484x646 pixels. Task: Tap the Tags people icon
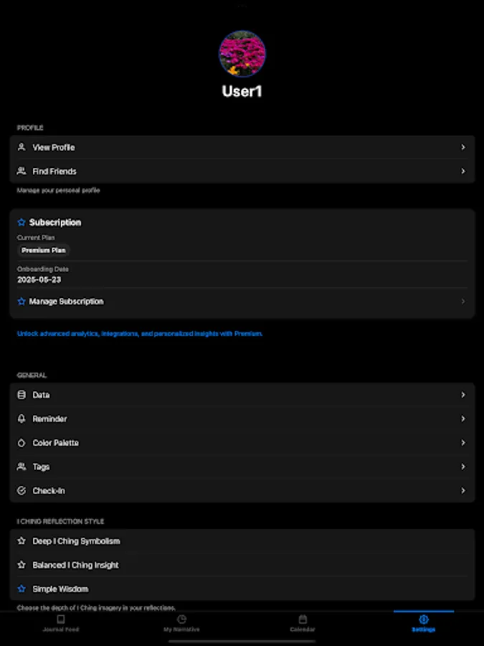point(22,467)
